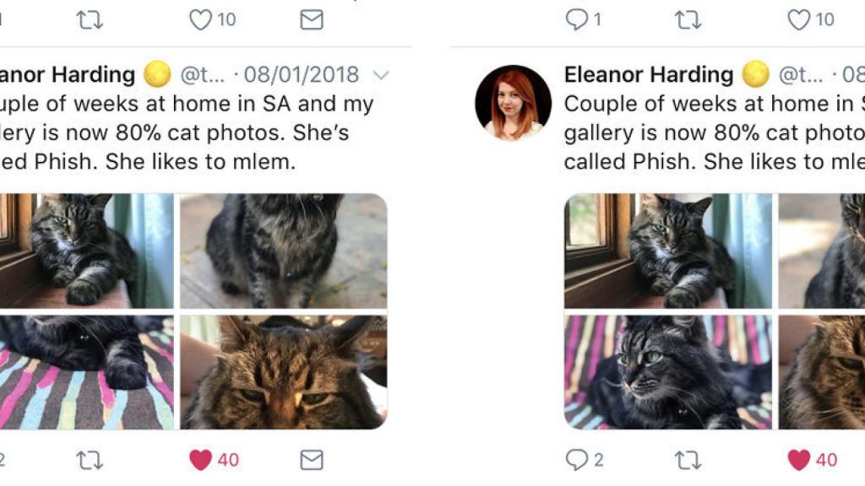Retweet the cat photos tweet in left panel
The image size is (865, 486).
[x=90, y=460]
